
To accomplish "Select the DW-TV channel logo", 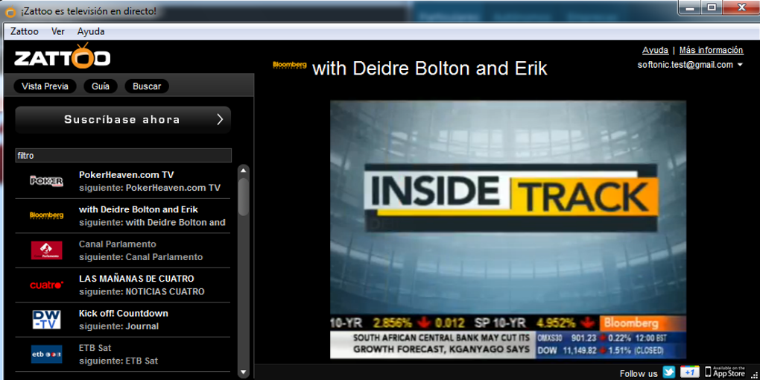I will [x=46, y=320].
